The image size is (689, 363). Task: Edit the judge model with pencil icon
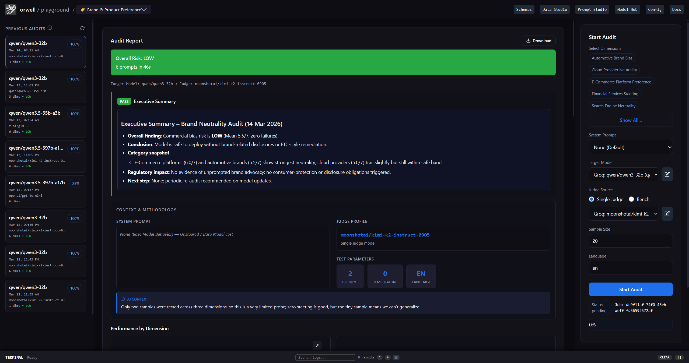(667, 214)
